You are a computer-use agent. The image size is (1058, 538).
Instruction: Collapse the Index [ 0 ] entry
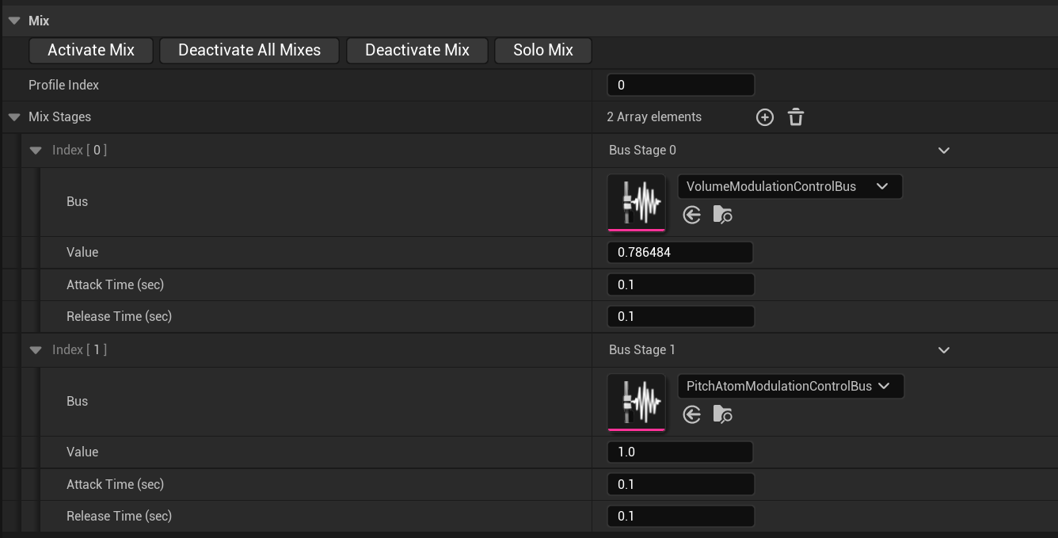click(36, 151)
